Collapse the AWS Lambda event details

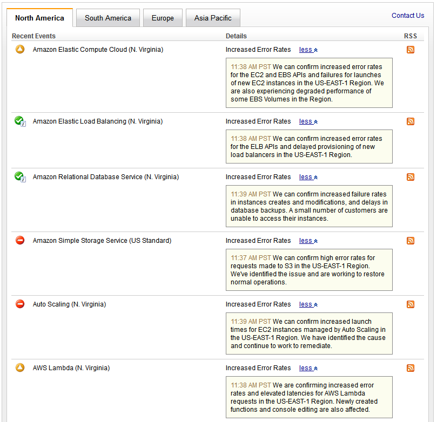tap(308, 368)
